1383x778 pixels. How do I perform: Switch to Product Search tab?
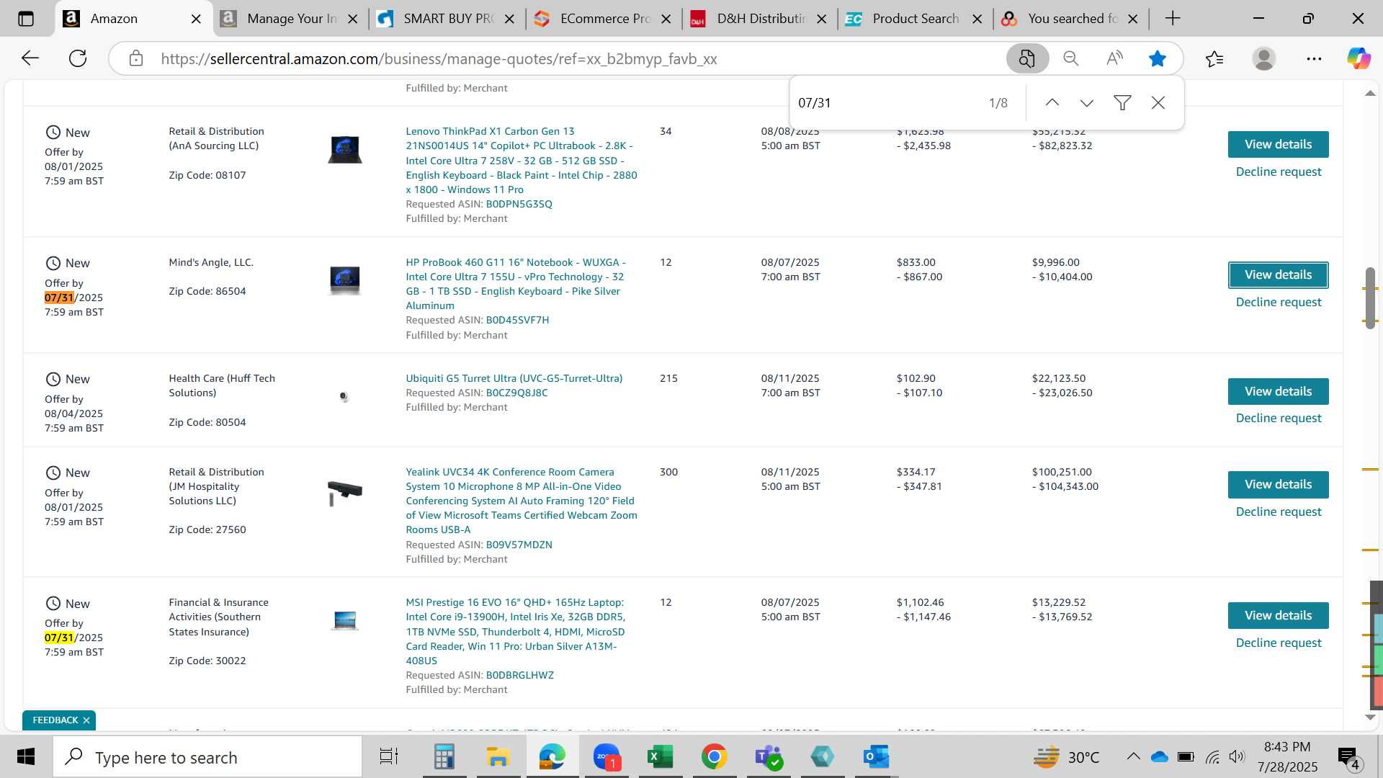point(915,19)
